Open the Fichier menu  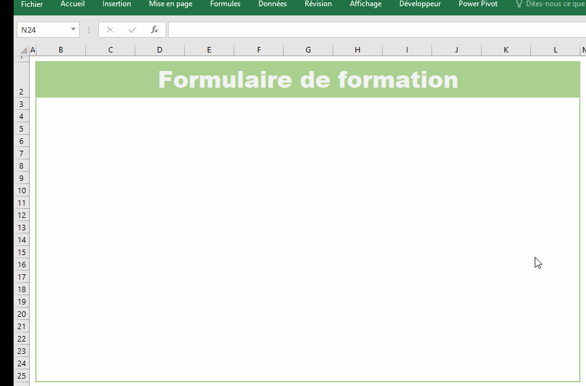(32, 4)
